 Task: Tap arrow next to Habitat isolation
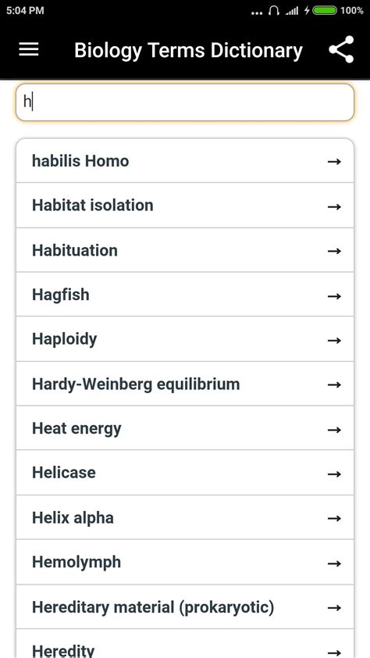click(334, 206)
